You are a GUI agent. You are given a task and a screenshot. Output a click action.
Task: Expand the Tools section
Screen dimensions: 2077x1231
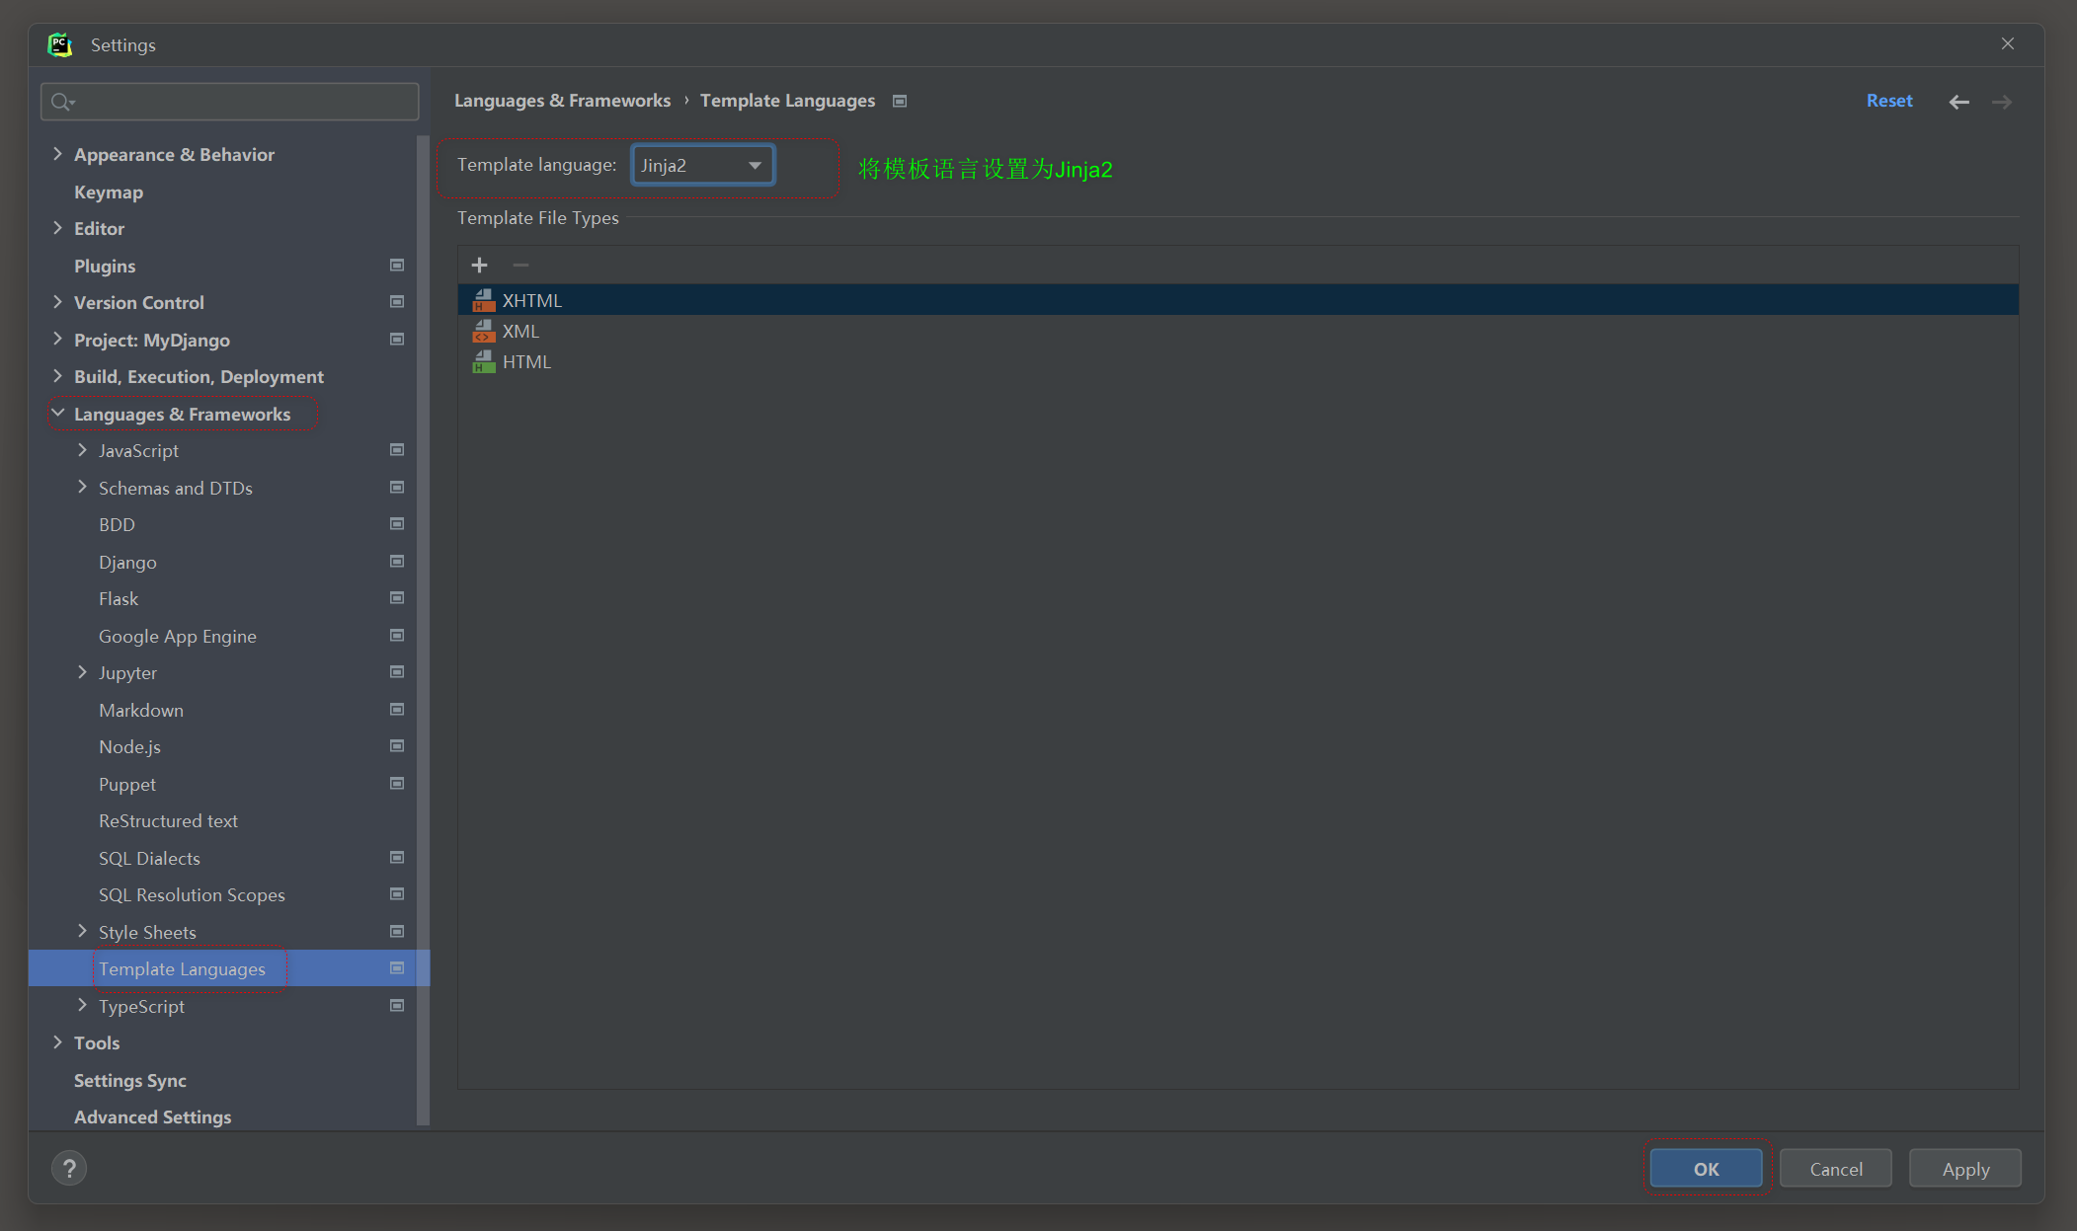(x=57, y=1042)
